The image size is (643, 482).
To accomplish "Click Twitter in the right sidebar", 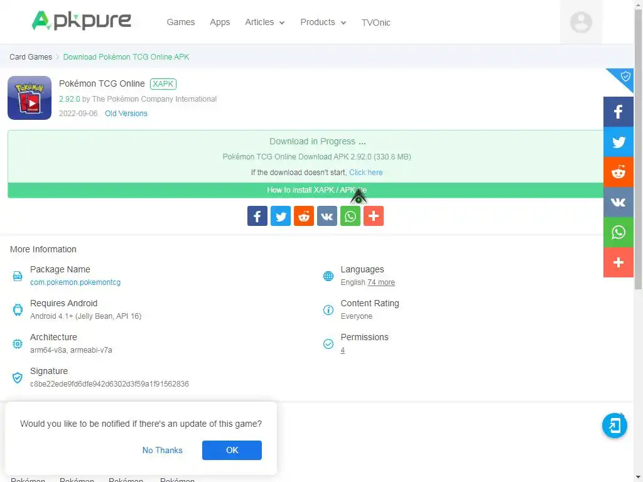I will coord(619,142).
